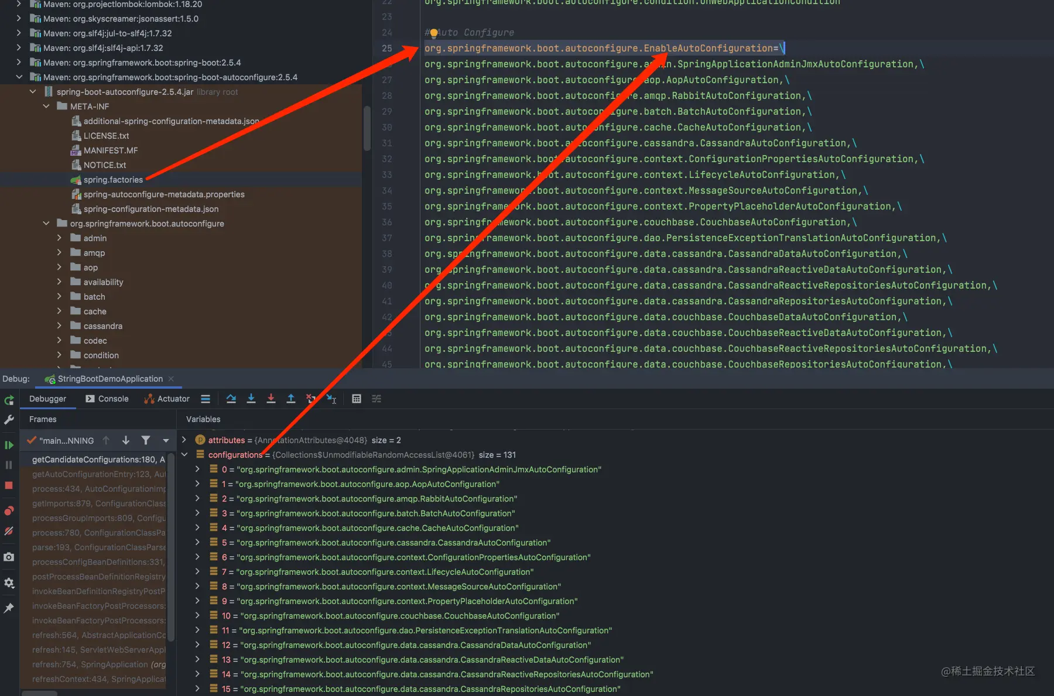Image resolution: width=1054 pixels, height=696 pixels.
Task: Stop the debug session with red square
Action: (9, 485)
